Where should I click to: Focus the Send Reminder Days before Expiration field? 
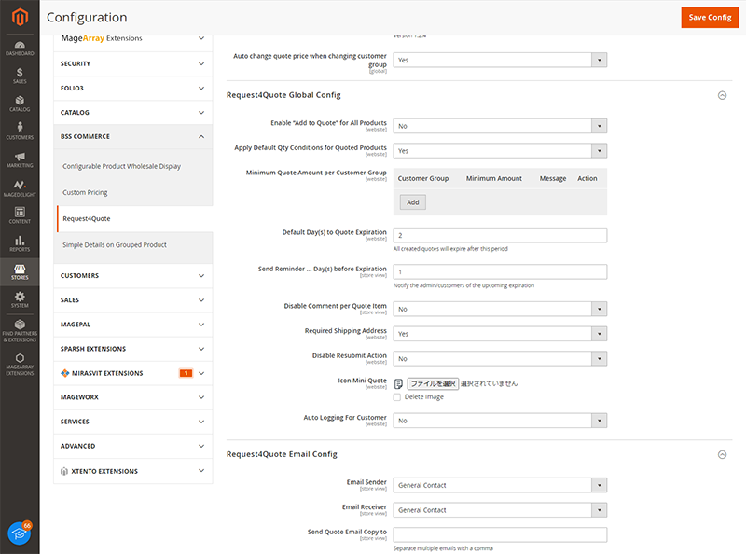500,271
